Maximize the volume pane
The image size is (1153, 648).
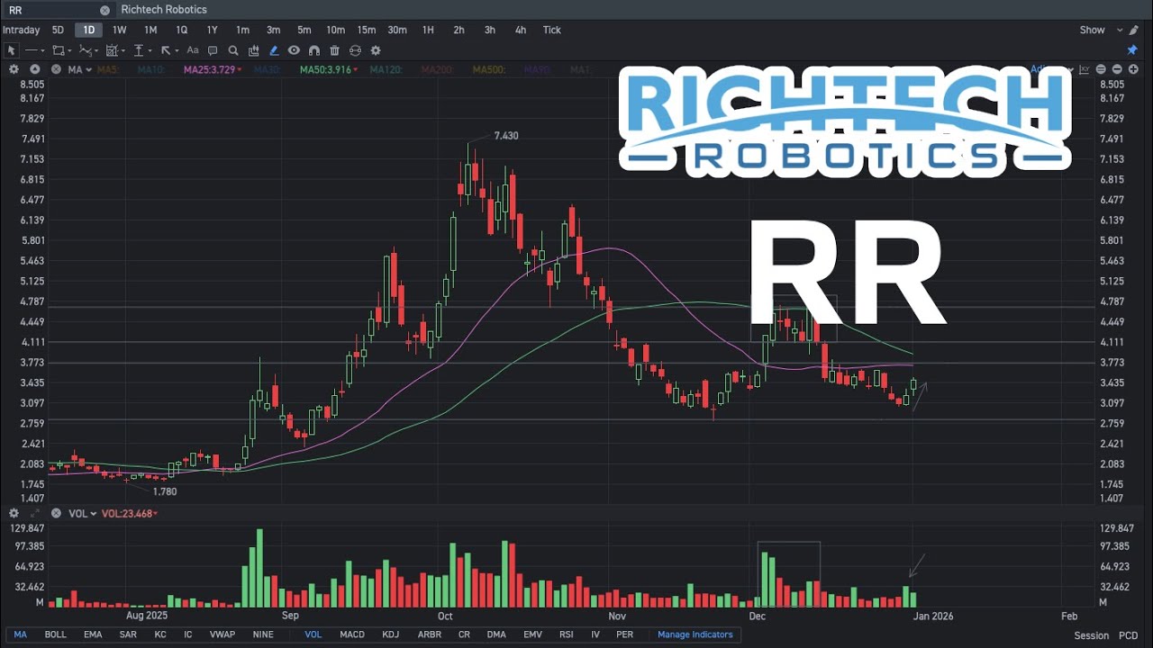[35, 513]
